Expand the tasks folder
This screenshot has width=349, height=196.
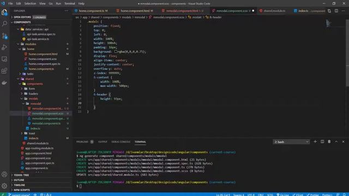point(30,74)
